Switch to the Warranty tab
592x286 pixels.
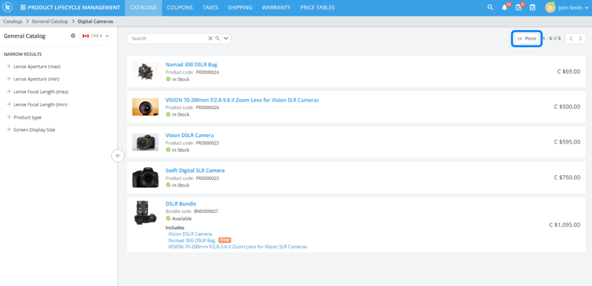pyautogui.click(x=276, y=8)
